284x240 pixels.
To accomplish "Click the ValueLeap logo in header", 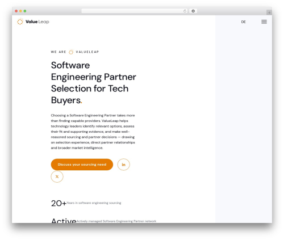I will point(33,22).
